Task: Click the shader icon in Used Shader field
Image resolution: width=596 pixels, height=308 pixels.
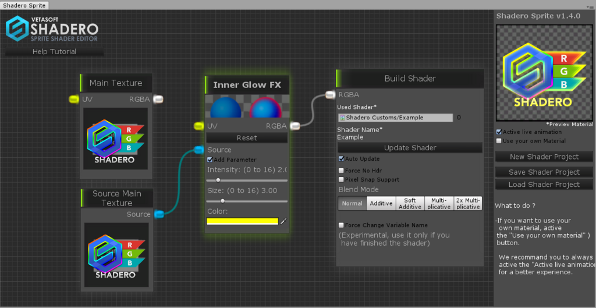Action: [x=342, y=118]
